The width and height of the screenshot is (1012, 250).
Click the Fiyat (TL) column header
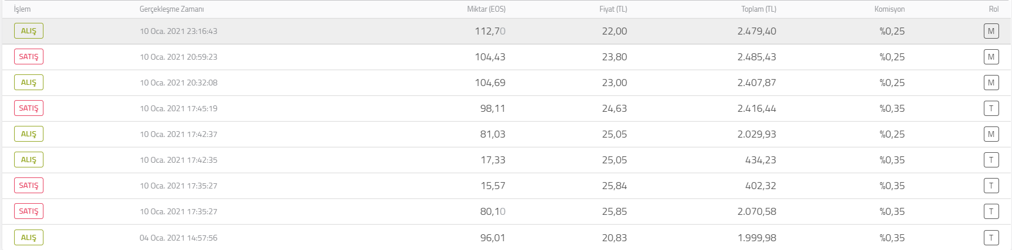613,9
